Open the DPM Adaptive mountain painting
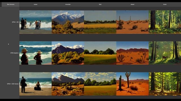 68,53
